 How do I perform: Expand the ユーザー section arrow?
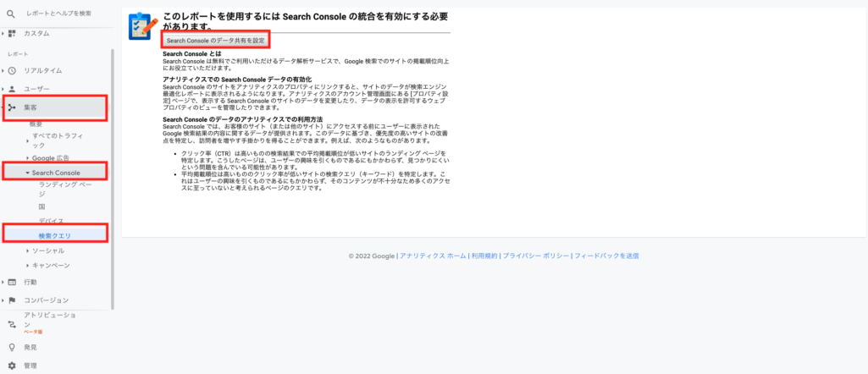coord(3,89)
